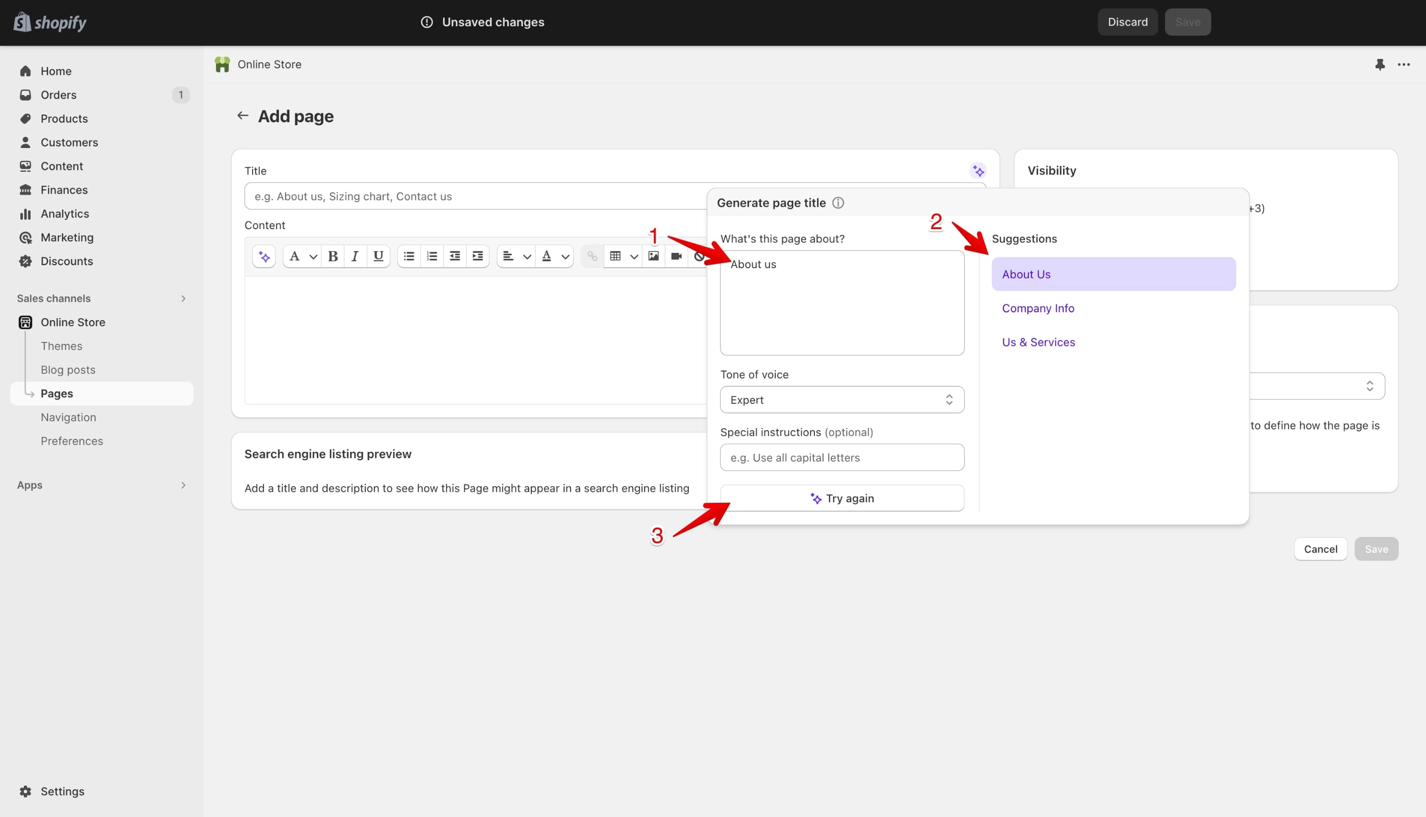The image size is (1426, 817).
Task: Choose the Company Info suggestion
Action: tap(1038, 308)
